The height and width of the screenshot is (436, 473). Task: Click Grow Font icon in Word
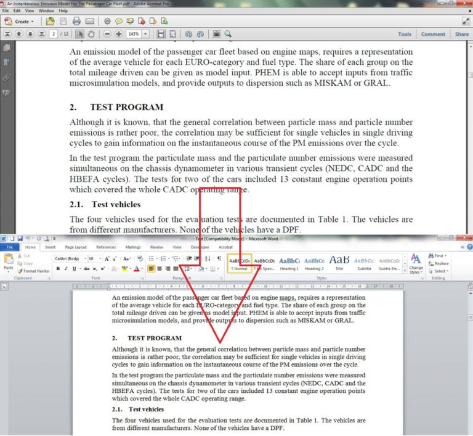pos(107,259)
